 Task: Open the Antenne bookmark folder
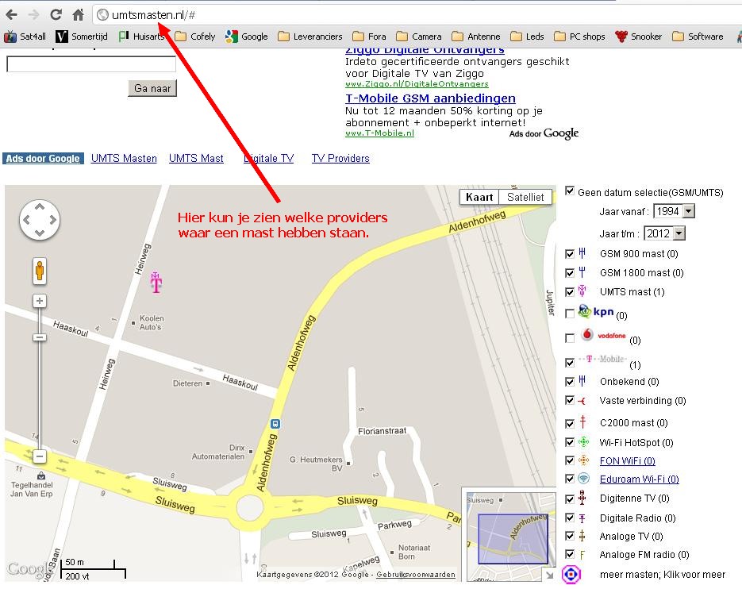coord(475,37)
